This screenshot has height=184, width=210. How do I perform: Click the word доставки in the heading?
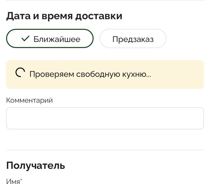(x=99, y=16)
